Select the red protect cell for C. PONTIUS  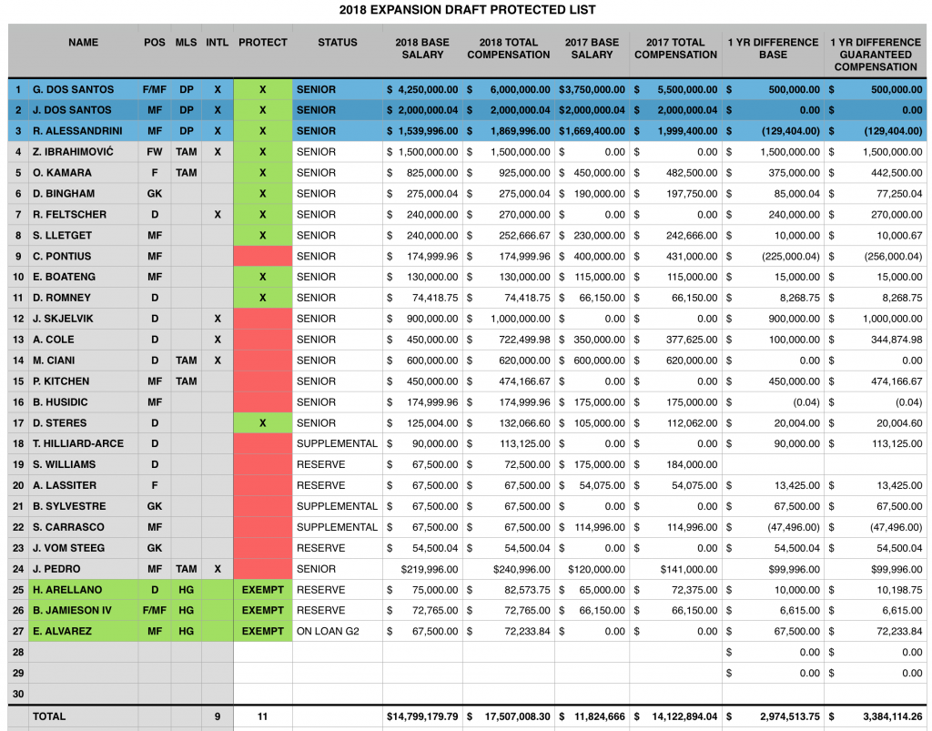click(x=263, y=256)
